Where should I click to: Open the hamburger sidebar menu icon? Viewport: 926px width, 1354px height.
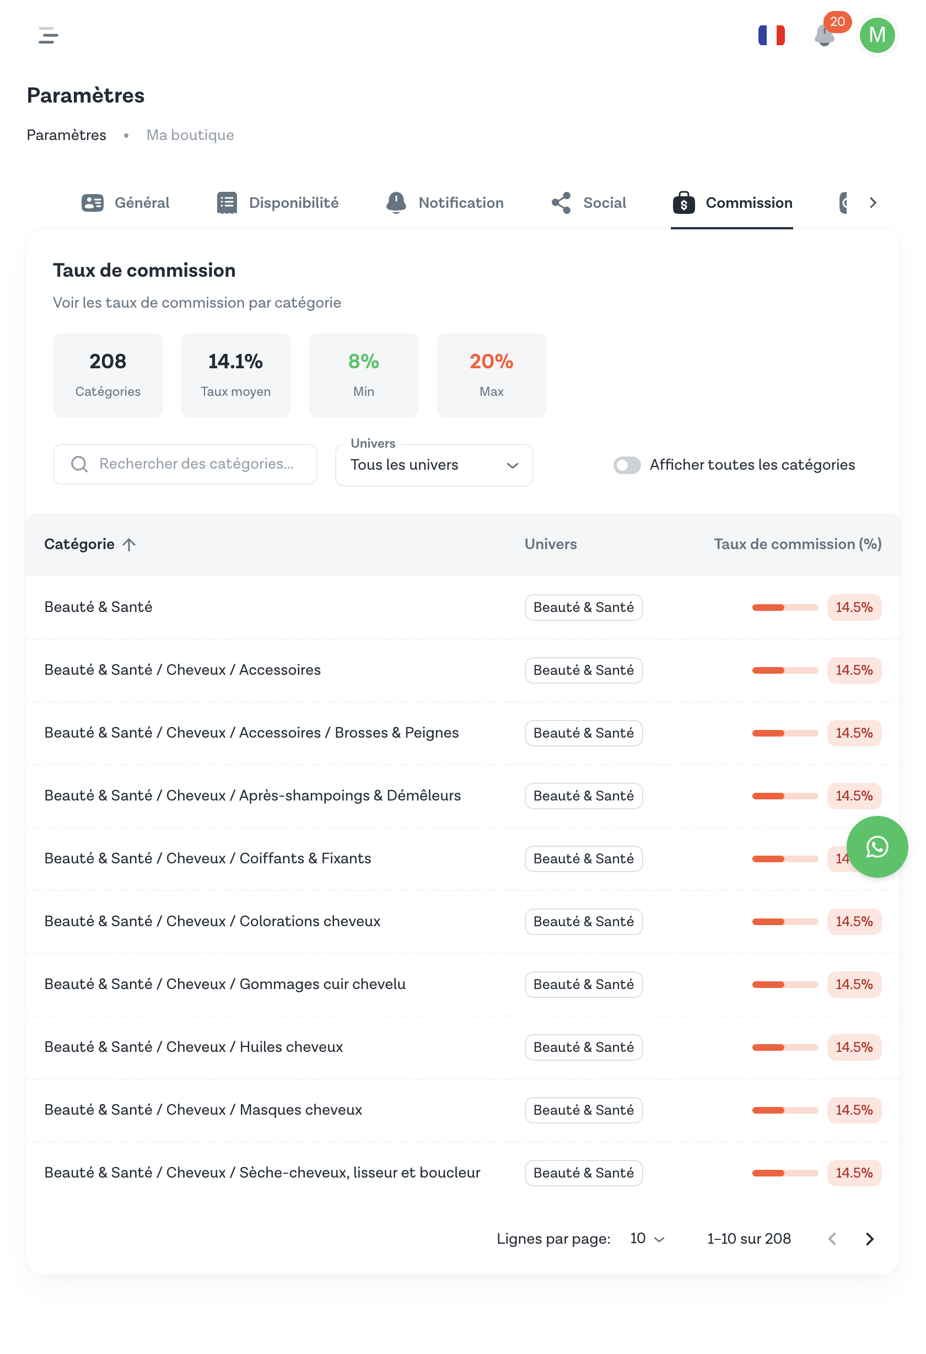pos(48,35)
